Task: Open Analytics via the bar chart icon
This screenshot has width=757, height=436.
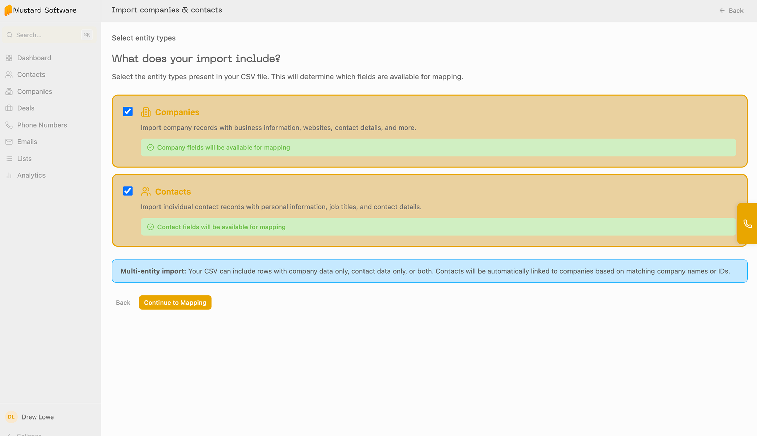Action: [x=9, y=175]
